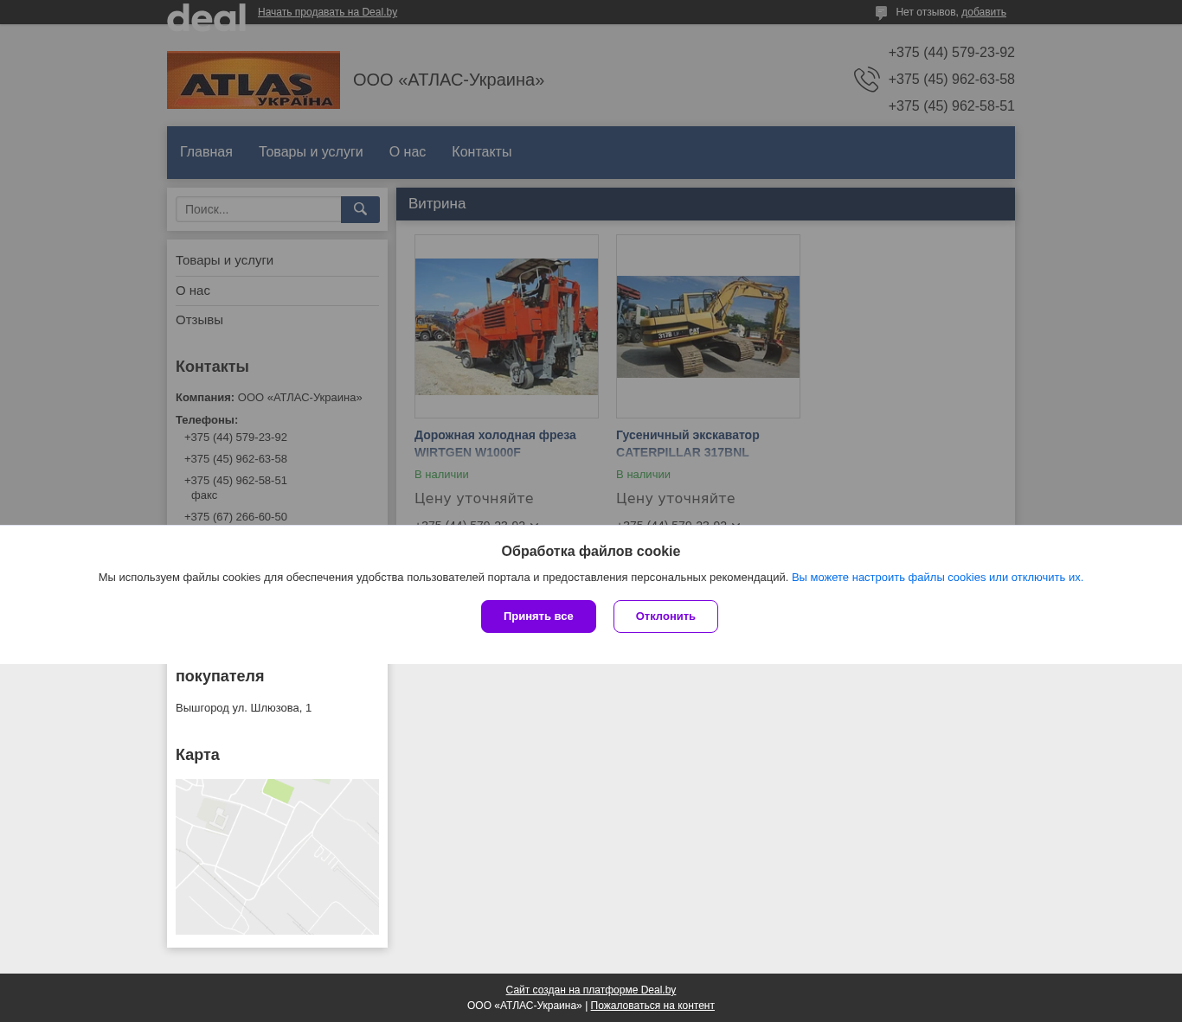
Task: Focus the 'Поиск...' search field
Action: click(x=258, y=209)
